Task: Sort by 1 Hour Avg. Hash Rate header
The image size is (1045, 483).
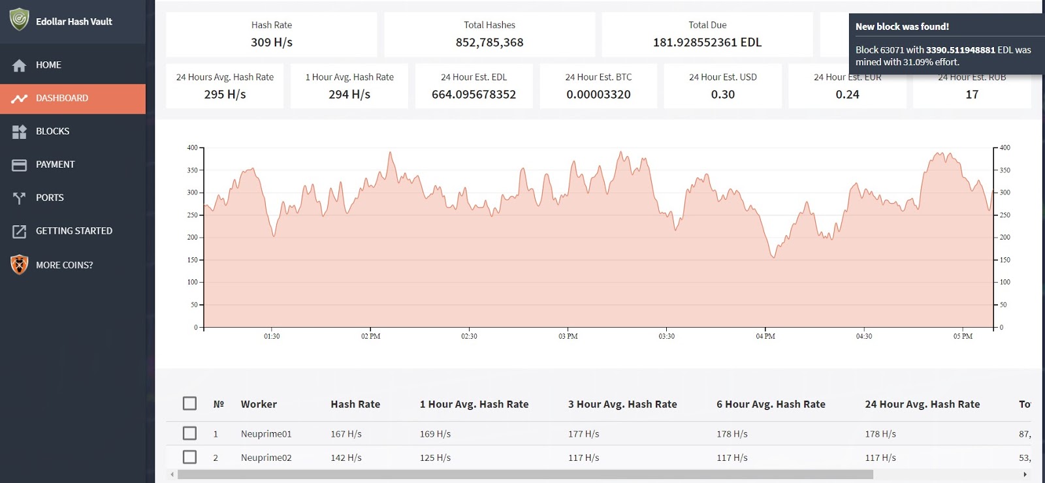Action: point(474,404)
